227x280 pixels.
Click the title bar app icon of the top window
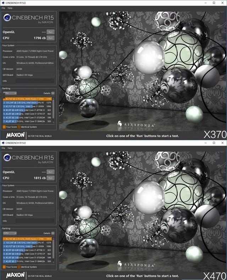click(3, 2)
